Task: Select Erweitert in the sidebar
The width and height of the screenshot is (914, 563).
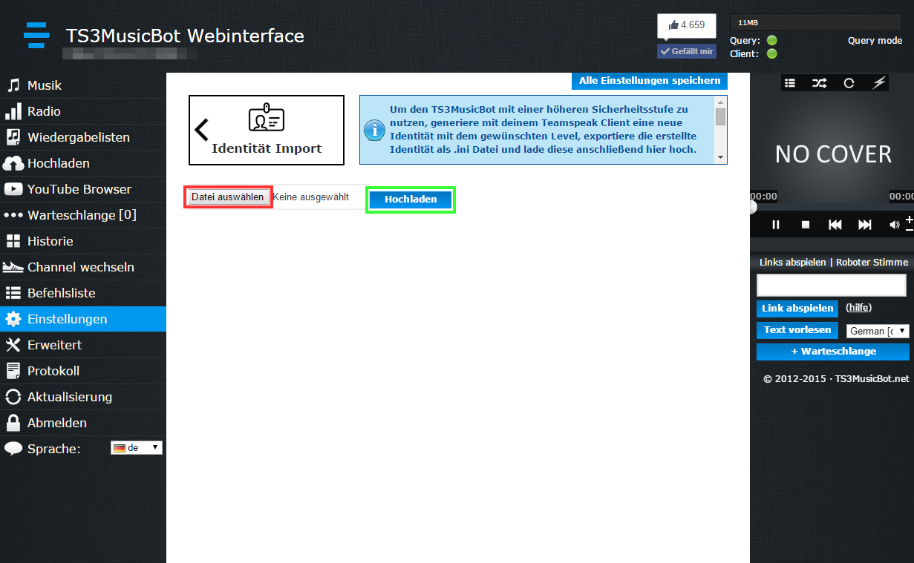Action: tap(83, 345)
